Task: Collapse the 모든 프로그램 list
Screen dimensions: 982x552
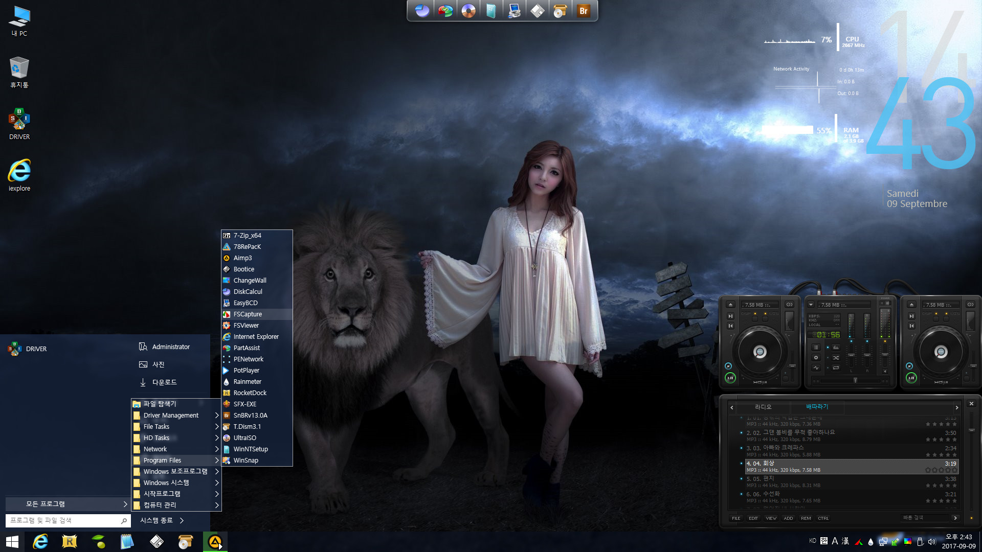Action: (x=68, y=504)
